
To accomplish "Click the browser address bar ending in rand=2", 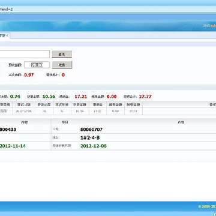I will (x=108, y=9).
